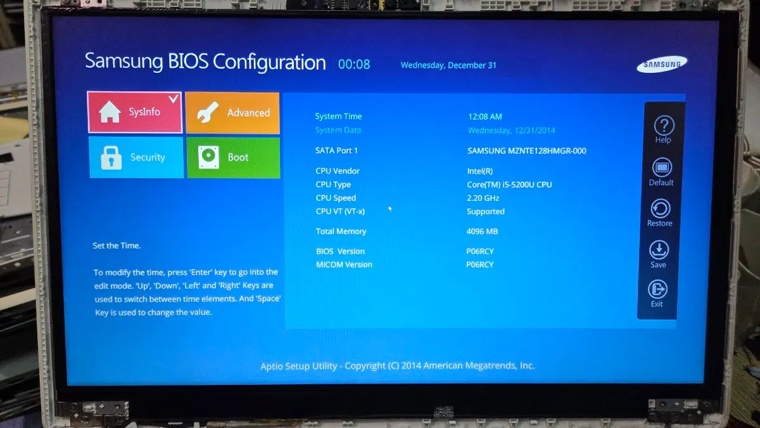Click the disk drive icon on the Boot tile
The width and height of the screenshot is (760, 428).
[208, 157]
